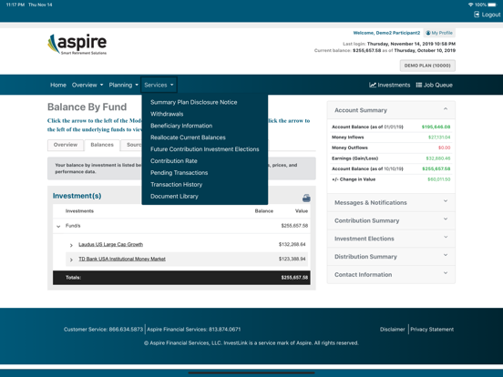Open the Overview dropdown menu
This screenshot has height=377, width=503.
(x=87, y=85)
